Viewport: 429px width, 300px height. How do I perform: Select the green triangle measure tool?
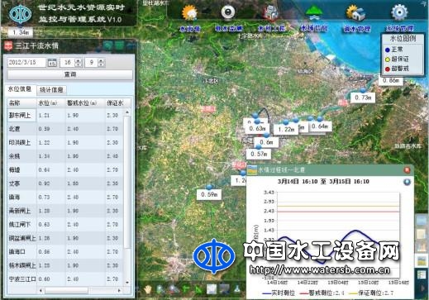[x=198, y=289]
